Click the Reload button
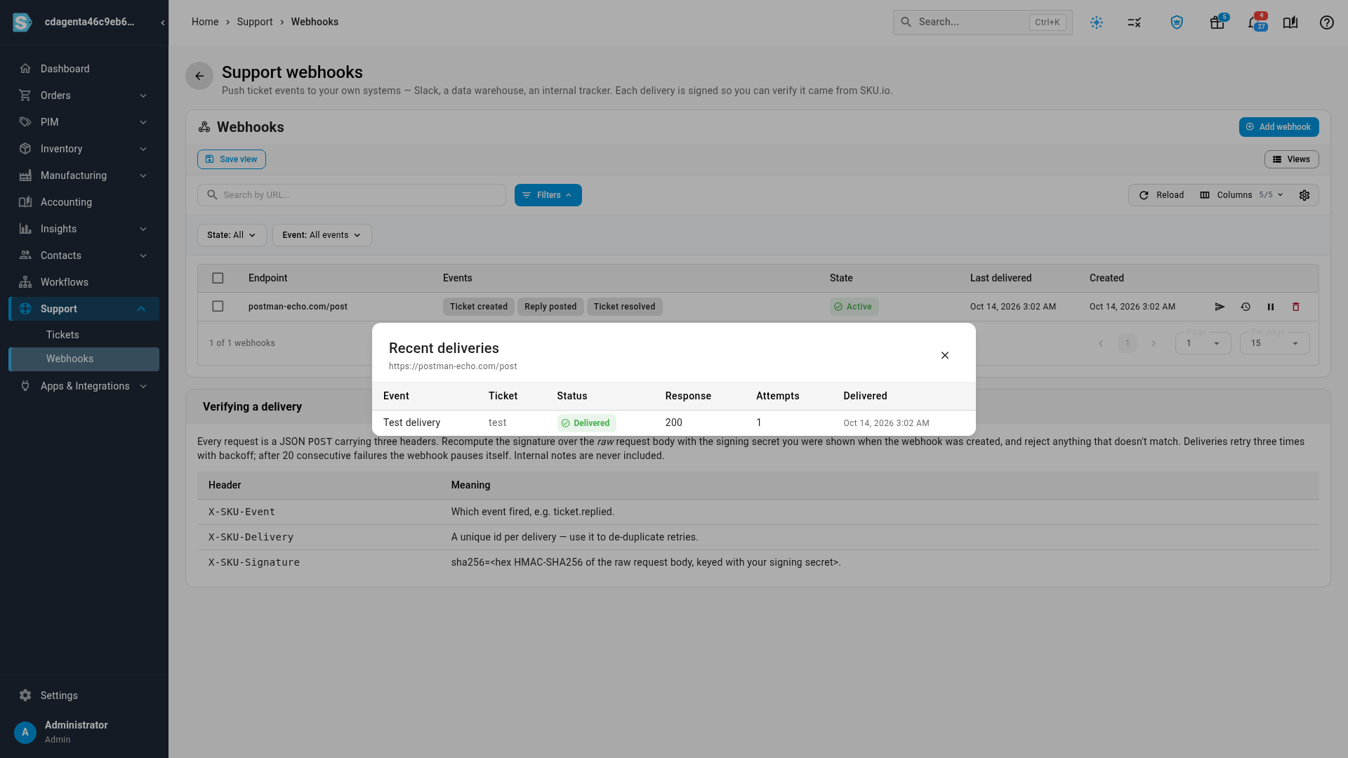 click(1161, 195)
